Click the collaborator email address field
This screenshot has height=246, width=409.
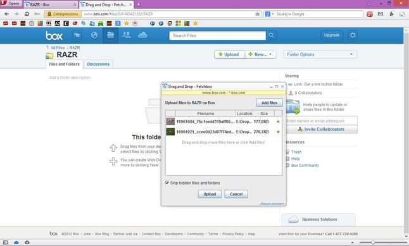322,121
